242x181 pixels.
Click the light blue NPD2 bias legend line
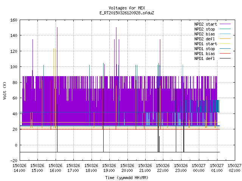pos(225,34)
